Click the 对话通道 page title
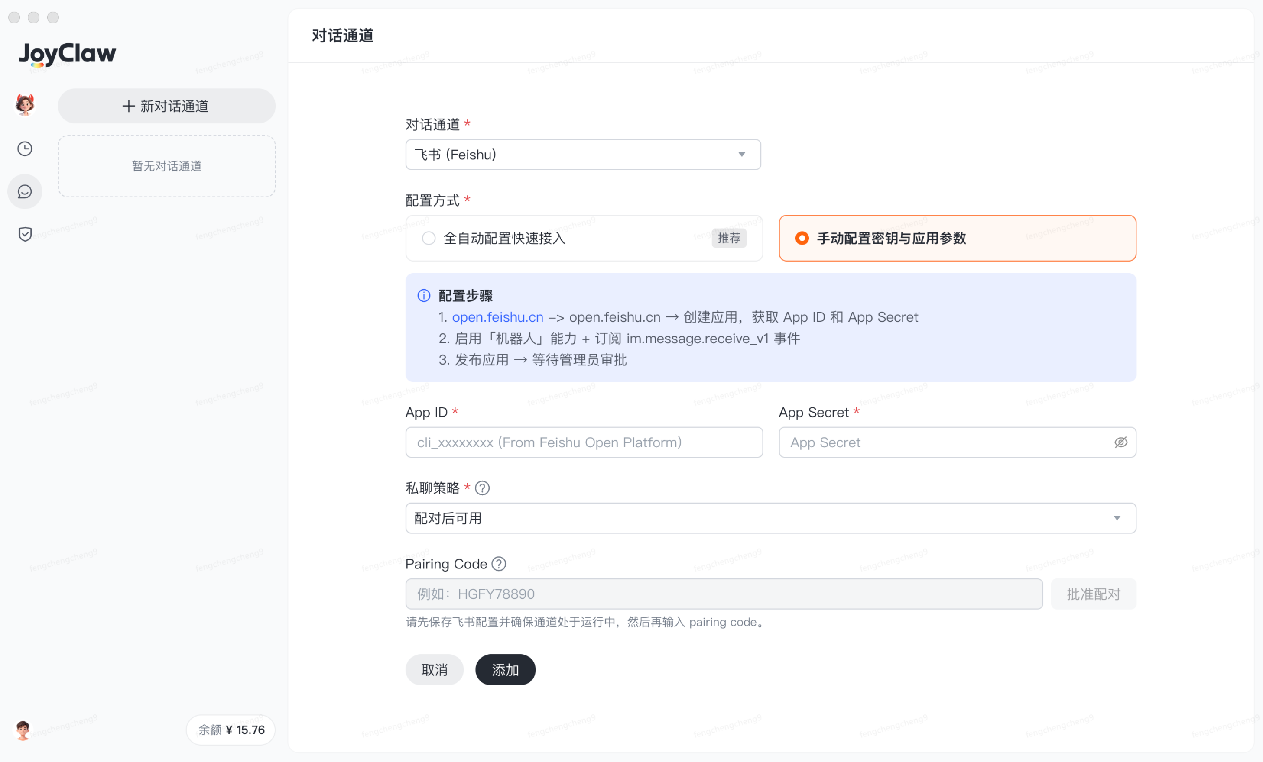The image size is (1263, 762). click(x=342, y=36)
